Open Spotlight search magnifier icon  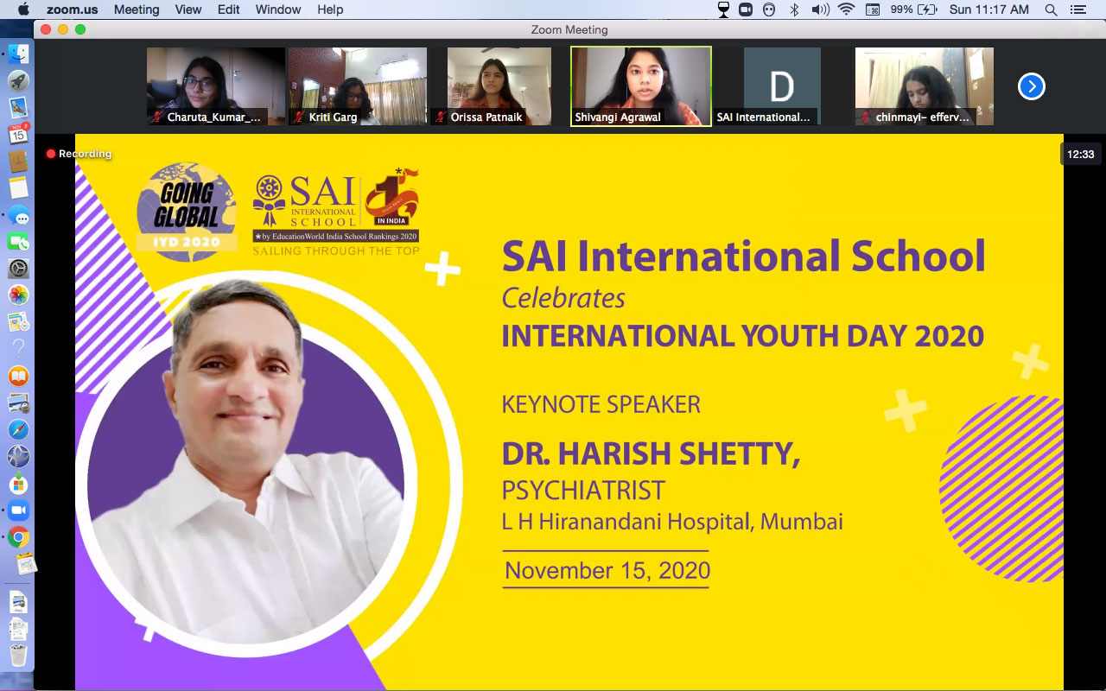pyautogui.click(x=1051, y=10)
